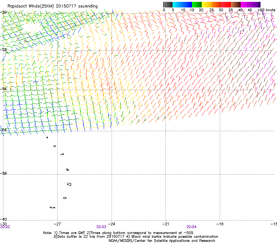Viewport: 277px width, 243px height.
Task: Click the orange 25-30 knots legend segment
Action: (x=216, y=4)
